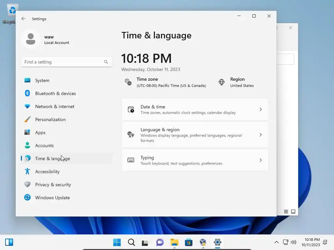Viewport: 334px width, 250px height.
Task: Click the Apps icon in sidebar
Action: (x=27, y=132)
